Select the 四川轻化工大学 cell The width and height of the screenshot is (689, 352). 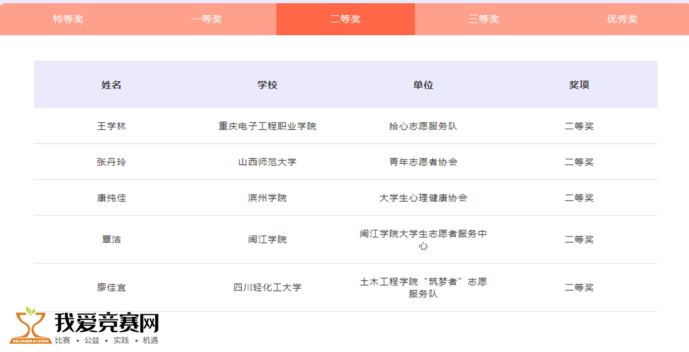coord(268,288)
